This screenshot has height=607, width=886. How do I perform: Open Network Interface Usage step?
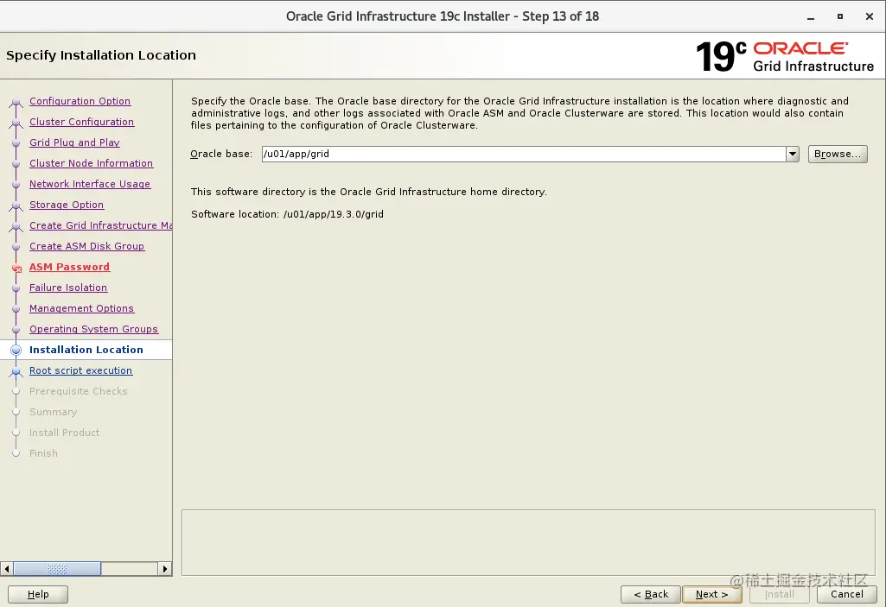(90, 184)
